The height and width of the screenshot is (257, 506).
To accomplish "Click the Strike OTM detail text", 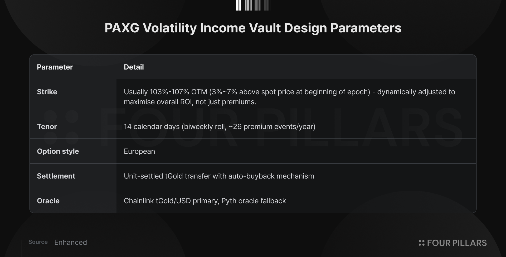I will click(x=289, y=97).
